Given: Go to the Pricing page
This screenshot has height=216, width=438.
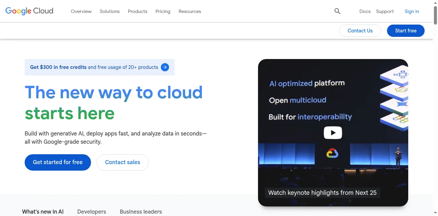Looking at the screenshot, I should point(163,11).
